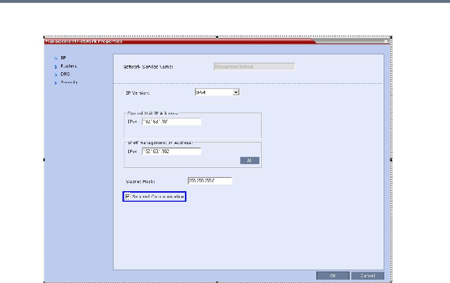This screenshot has width=450, height=283.
Task: Select the IP section in sidebar
Action: [x=63, y=58]
